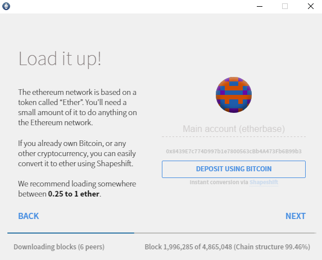Close the wallet window
The image size is (322, 260).
[311, 6]
